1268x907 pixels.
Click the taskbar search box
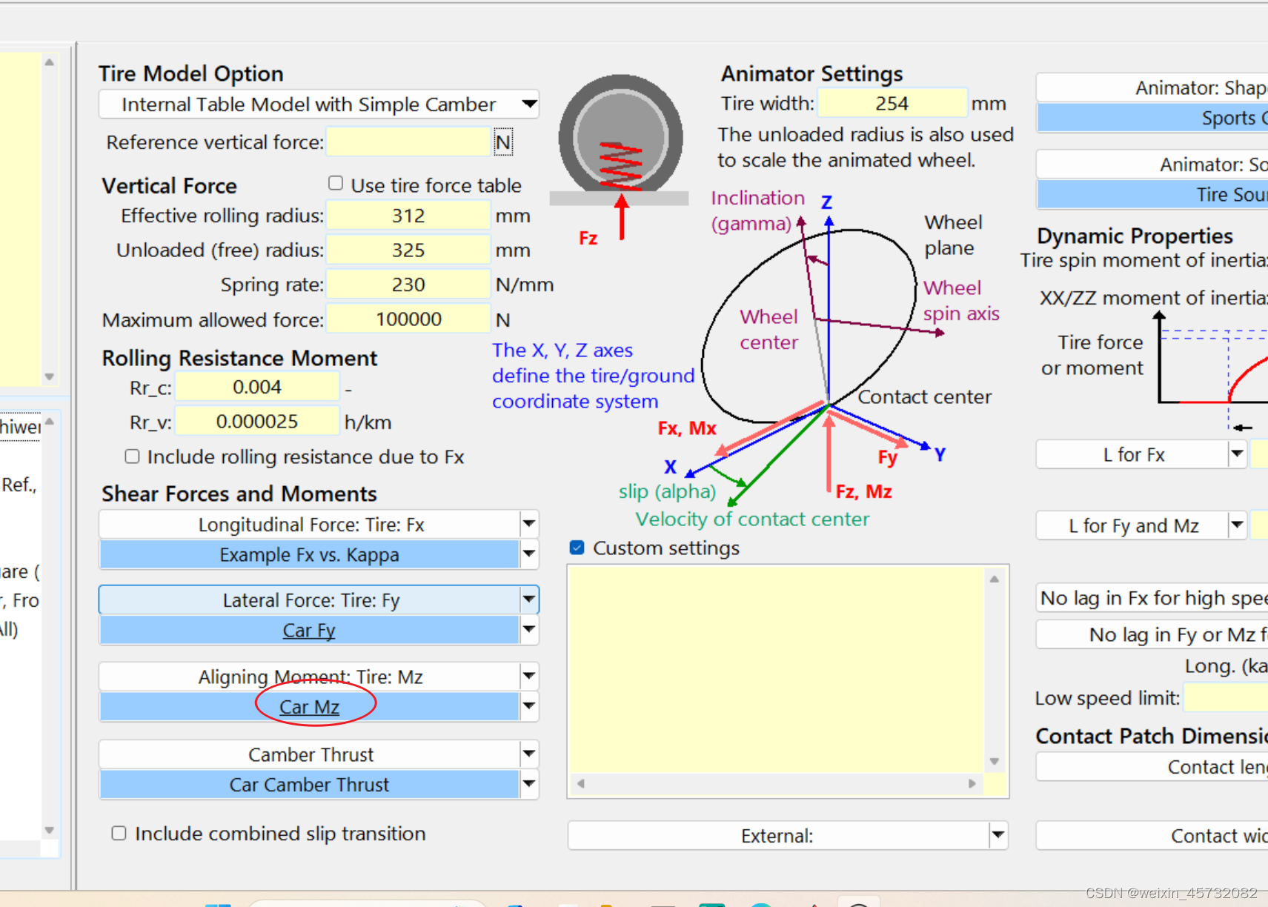coord(367,905)
